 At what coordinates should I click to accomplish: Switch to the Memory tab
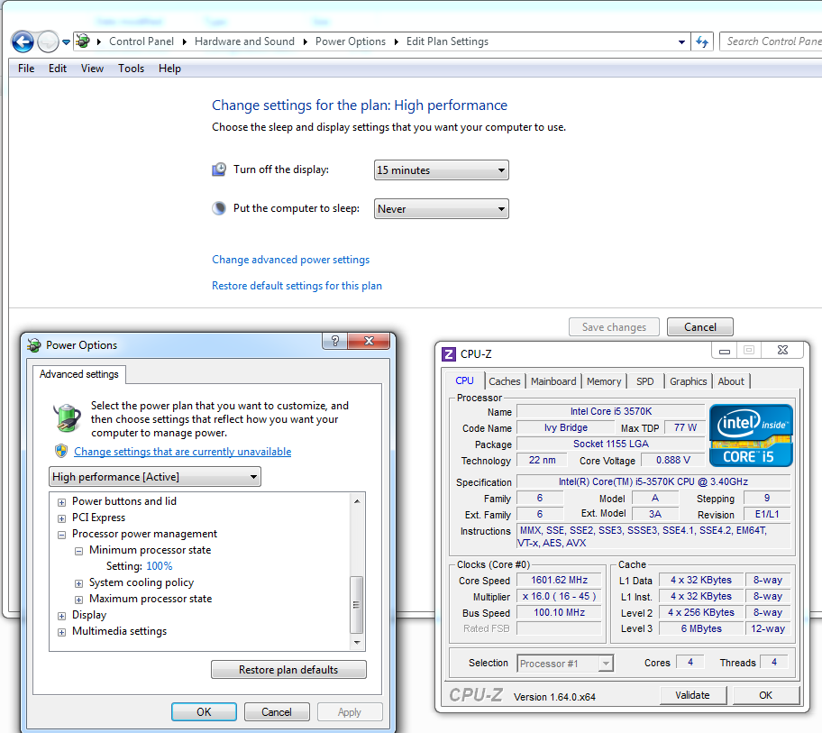click(603, 381)
